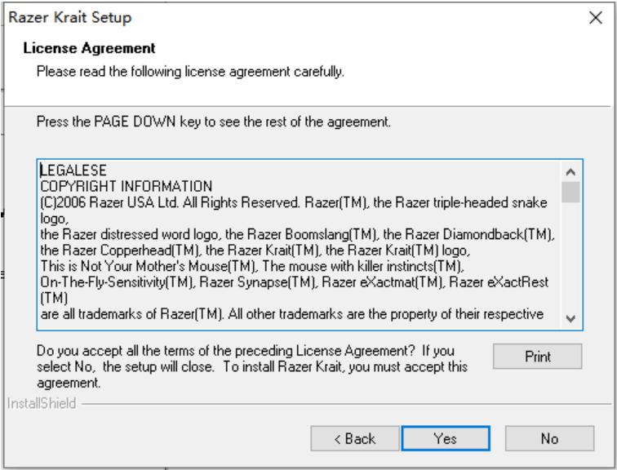Screen dimensions: 617x470
Task: Click the license scrollbar up arrow
Action: point(570,173)
